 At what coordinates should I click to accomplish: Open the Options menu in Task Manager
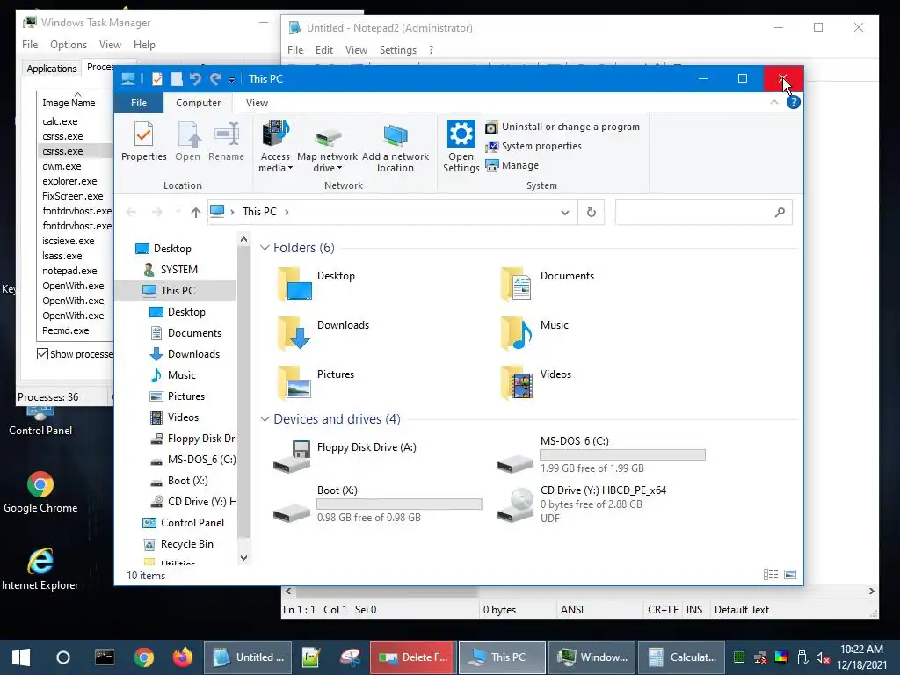coord(69,45)
